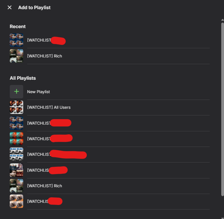The height and width of the screenshot is (219, 224).
Task: Pick the teal and orange playlist thumbnail
Action: click(16, 139)
